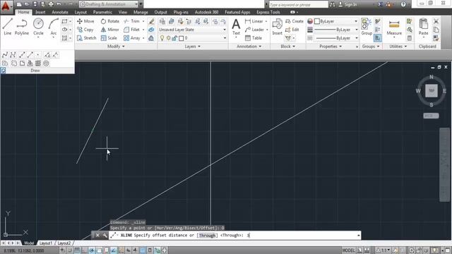
Task: Toggle layer on/off lightbulb for layer 0
Action: click(x=162, y=38)
